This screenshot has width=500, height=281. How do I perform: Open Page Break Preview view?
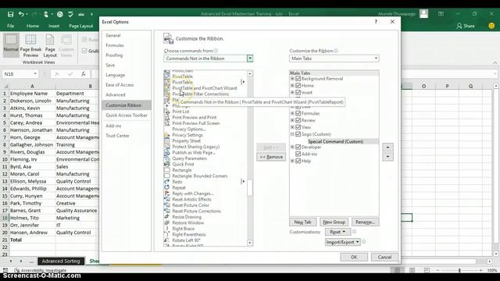[x=30, y=46]
